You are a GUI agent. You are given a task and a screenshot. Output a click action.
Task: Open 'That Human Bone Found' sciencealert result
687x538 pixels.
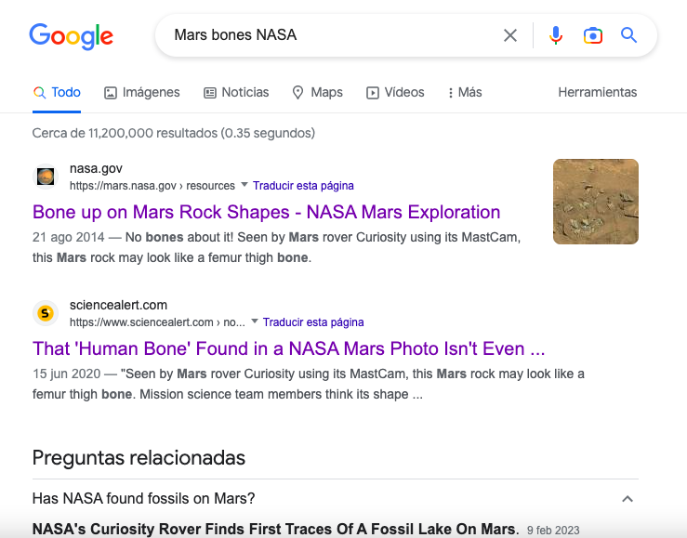(x=289, y=348)
